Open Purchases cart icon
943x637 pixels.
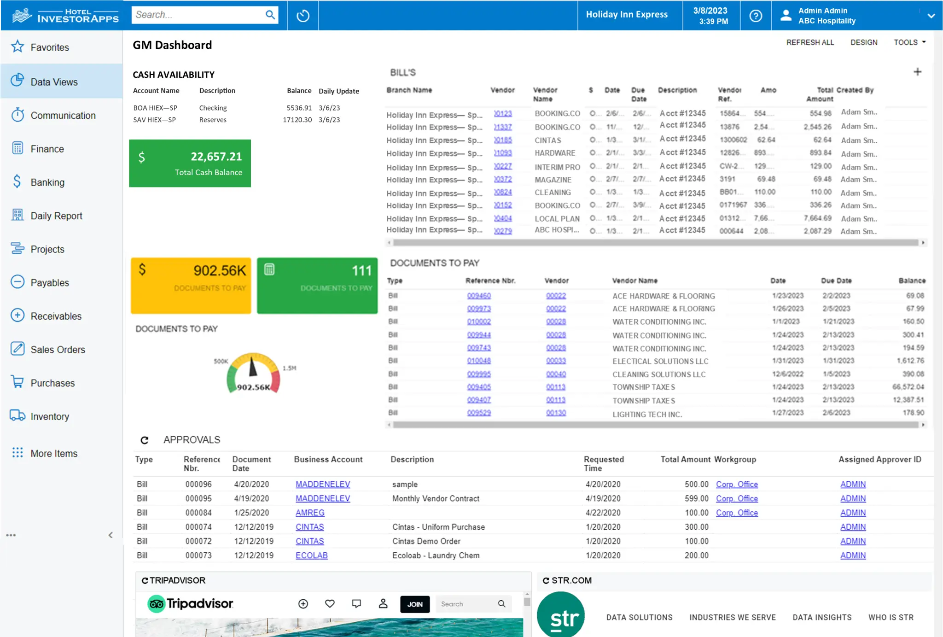(17, 382)
